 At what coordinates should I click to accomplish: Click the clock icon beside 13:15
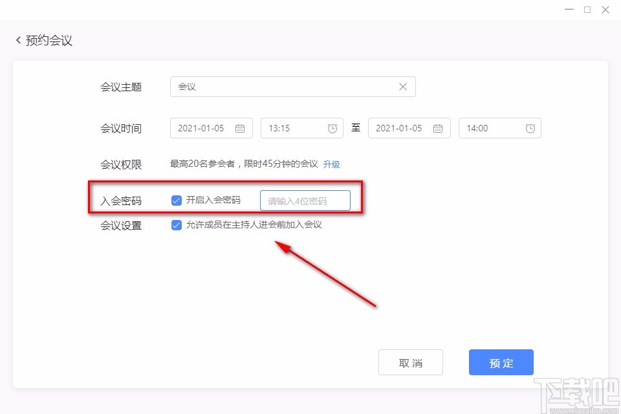[332, 128]
